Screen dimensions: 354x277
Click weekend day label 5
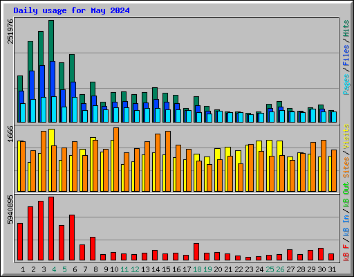click(x=64, y=269)
